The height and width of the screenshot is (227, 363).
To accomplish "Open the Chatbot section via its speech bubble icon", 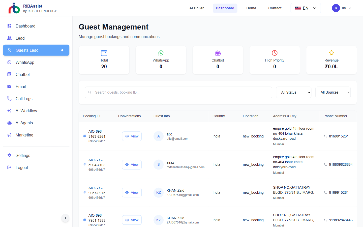I will click(9, 74).
